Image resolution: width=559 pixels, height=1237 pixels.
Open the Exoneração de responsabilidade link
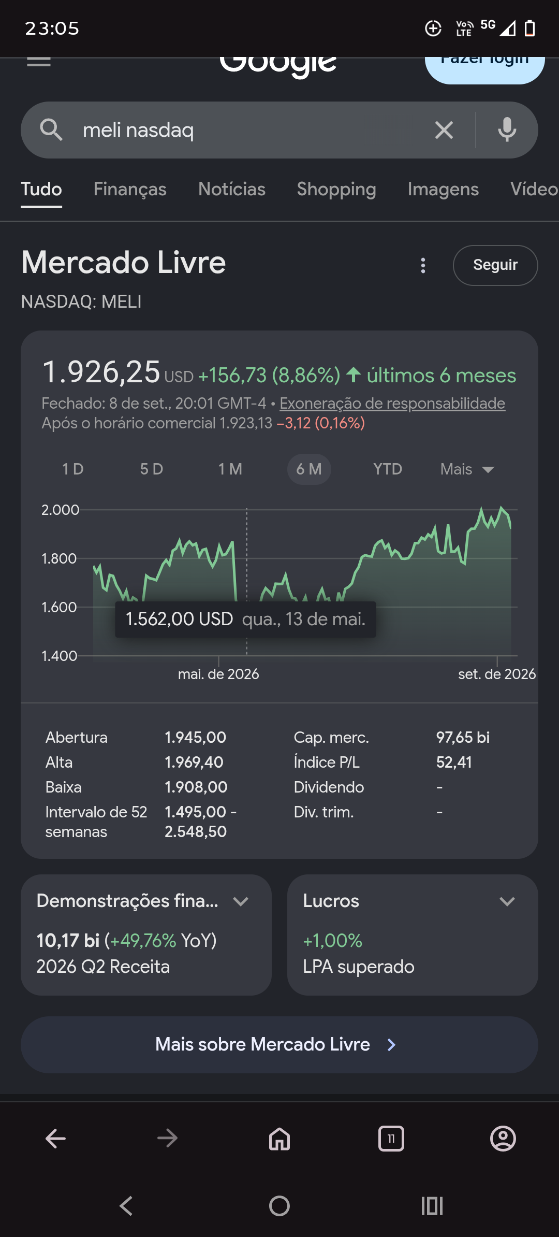(392, 404)
